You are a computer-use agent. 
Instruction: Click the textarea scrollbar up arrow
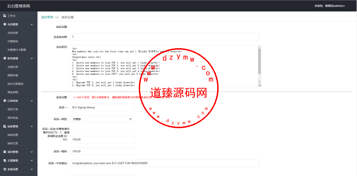259,47
